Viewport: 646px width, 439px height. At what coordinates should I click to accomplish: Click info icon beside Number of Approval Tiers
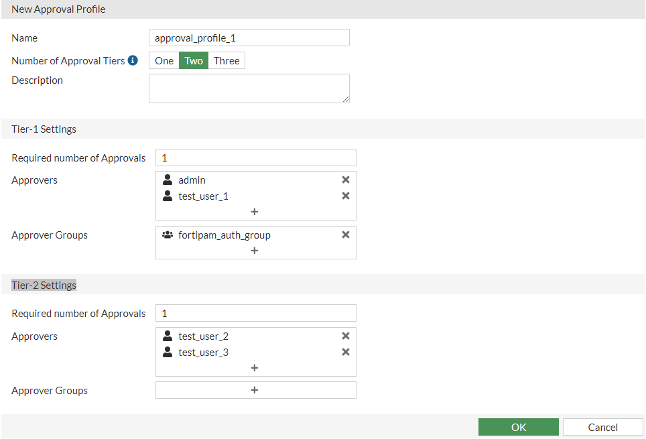tap(133, 60)
